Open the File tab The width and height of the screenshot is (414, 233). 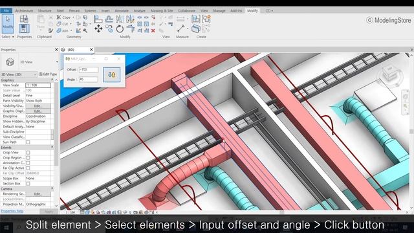click(6, 10)
